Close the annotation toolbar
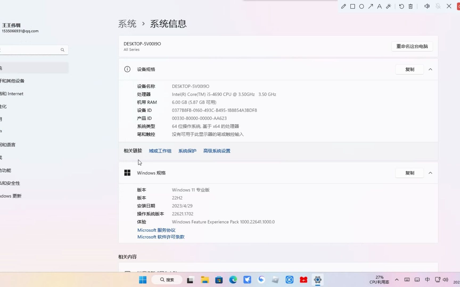 (449, 6)
